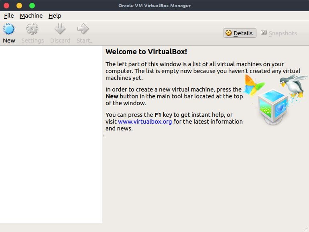The height and width of the screenshot is (232, 309).
Task: Click the yellow minimize window button
Action: 19,6
